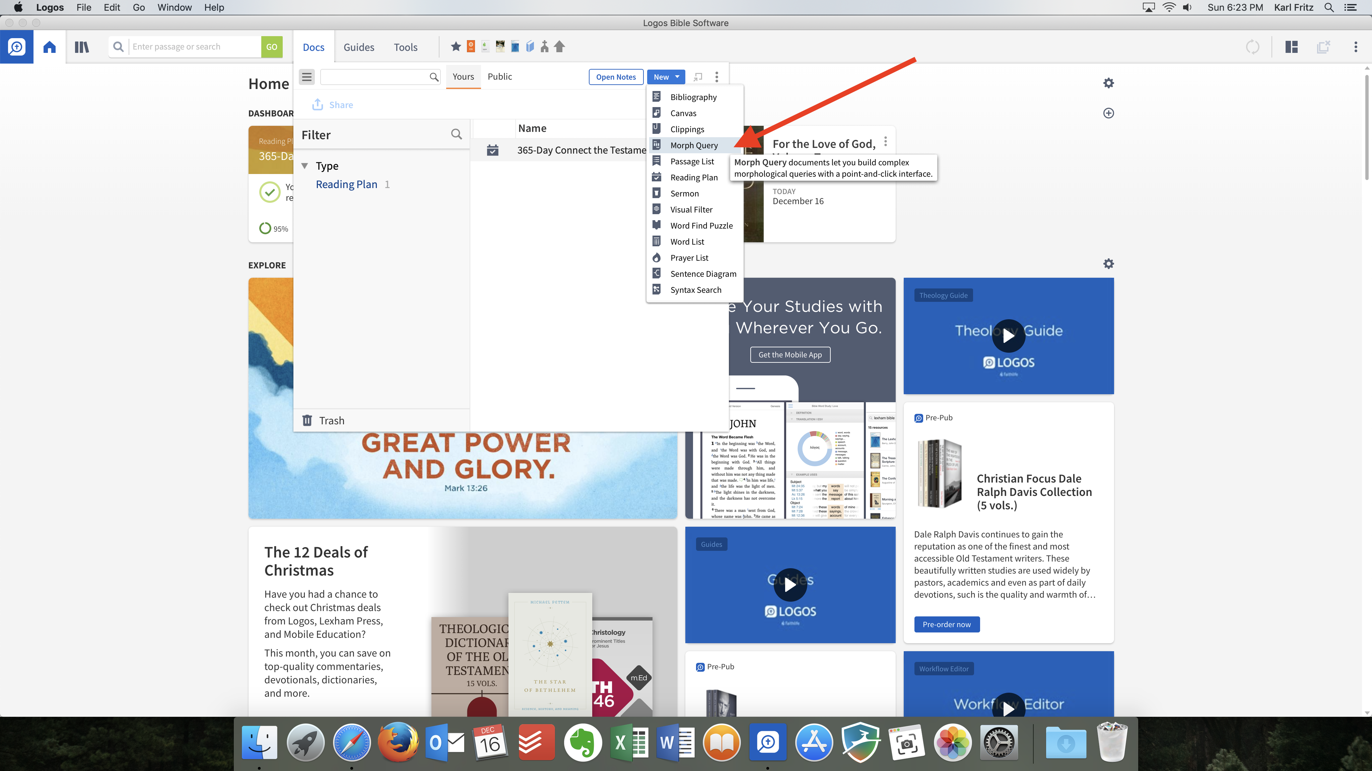
Task: Open the kebab menu on the For the Love of God card
Action: pos(886,142)
